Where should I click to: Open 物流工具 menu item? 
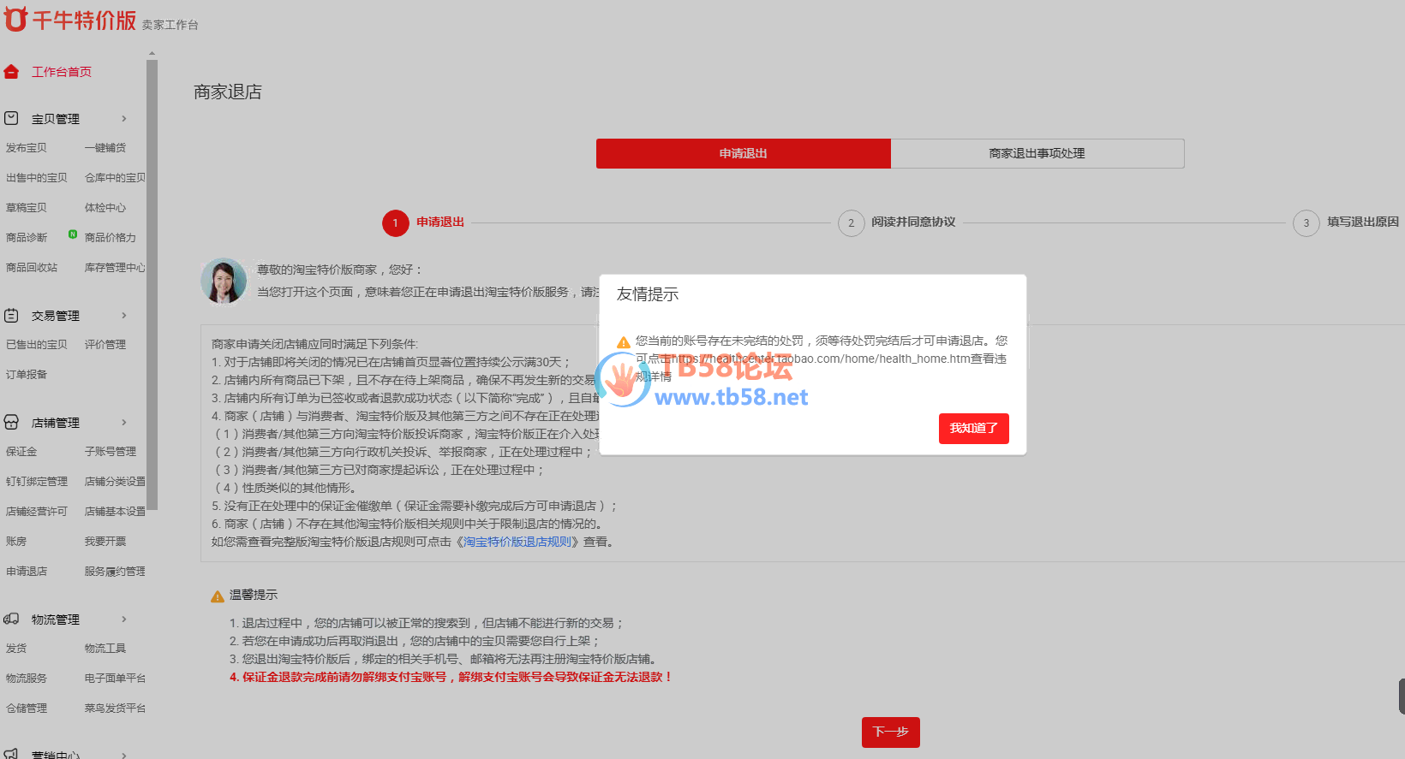(105, 649)
